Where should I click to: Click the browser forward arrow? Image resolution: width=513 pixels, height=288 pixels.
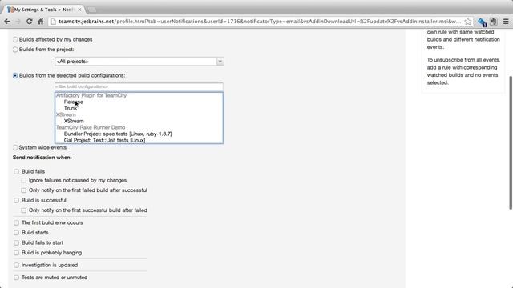pos(18,22)
